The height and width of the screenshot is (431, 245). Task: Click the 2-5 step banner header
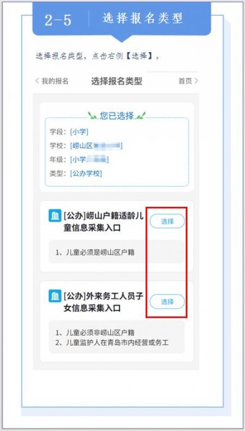click(x=121, y=19)
